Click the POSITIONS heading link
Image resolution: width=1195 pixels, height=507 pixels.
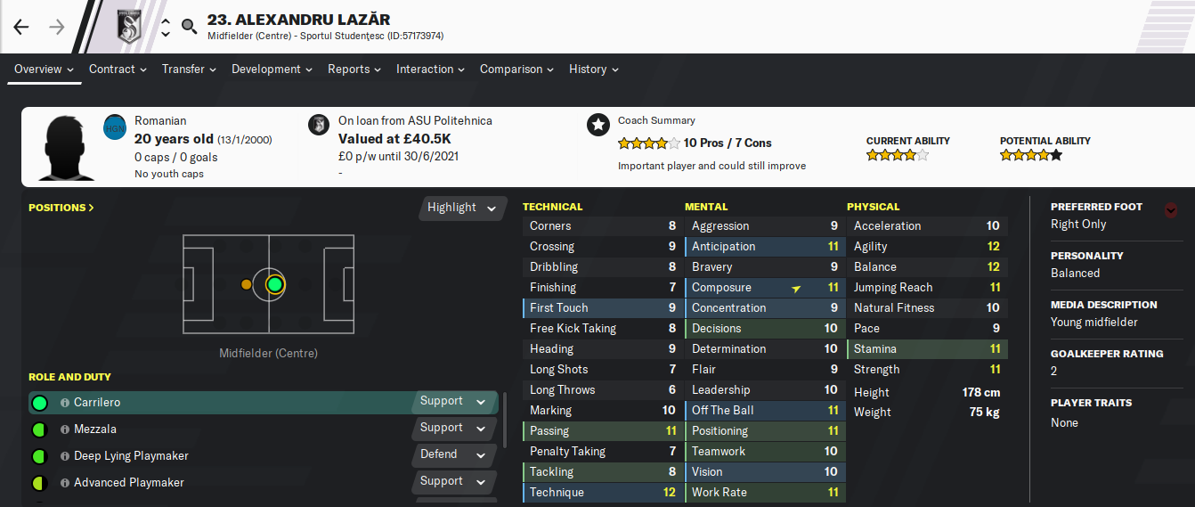(61, 208)
